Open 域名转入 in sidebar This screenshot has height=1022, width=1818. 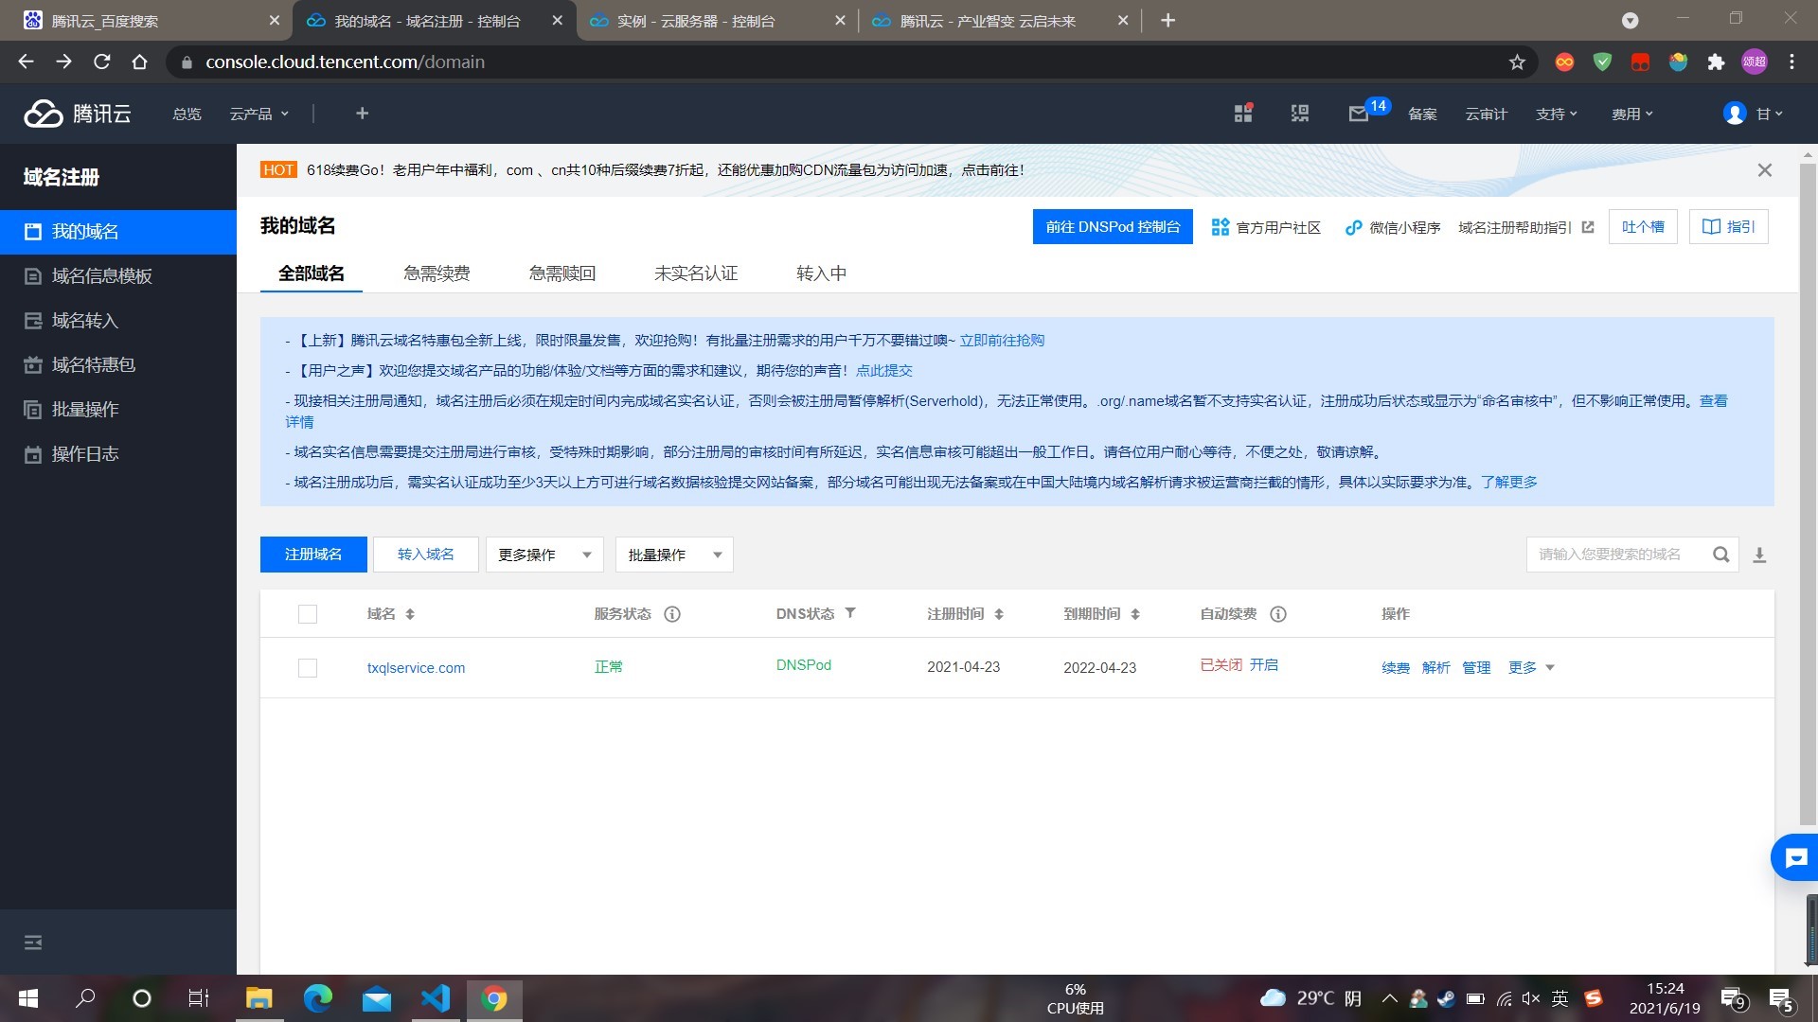tap(118, 321)
